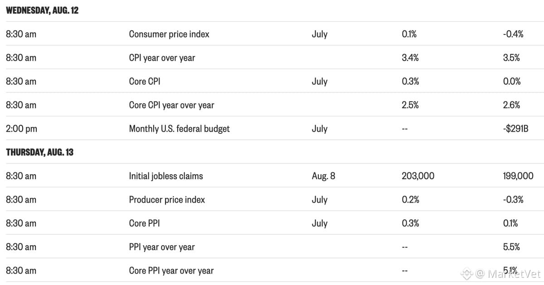Click the Producer price index entry

pyautogui.click(x=167, y=199)
